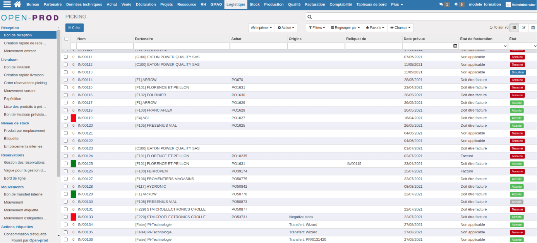This screenshot has width=537, height=243.
Task: Sort by the Date prévue column header
Action: click(x=414, y=39)
